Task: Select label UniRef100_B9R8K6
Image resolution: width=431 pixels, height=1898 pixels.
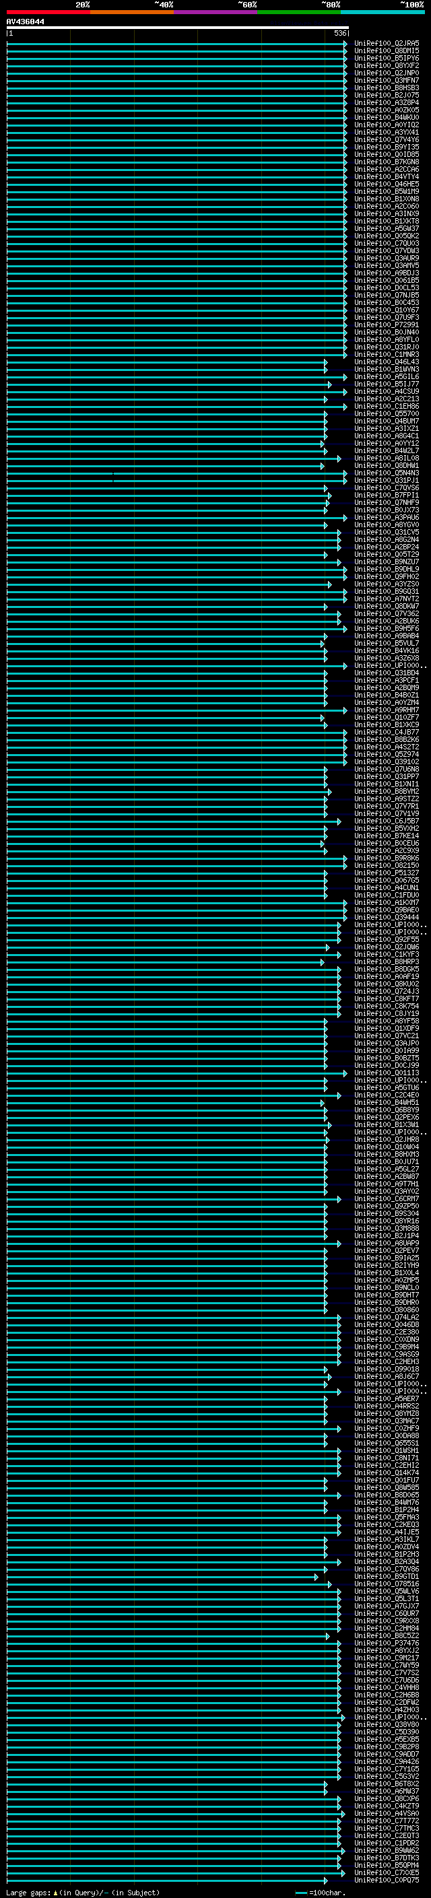Action: point(387,858)
